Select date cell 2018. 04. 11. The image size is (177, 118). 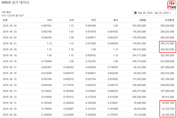tap(10, 103)
